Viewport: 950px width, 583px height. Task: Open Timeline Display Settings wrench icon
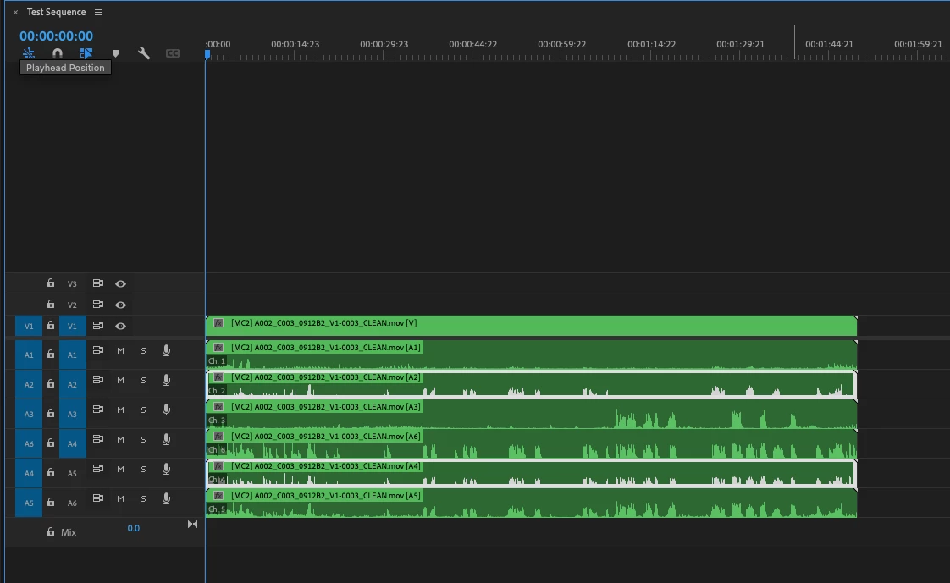point(144,53)
